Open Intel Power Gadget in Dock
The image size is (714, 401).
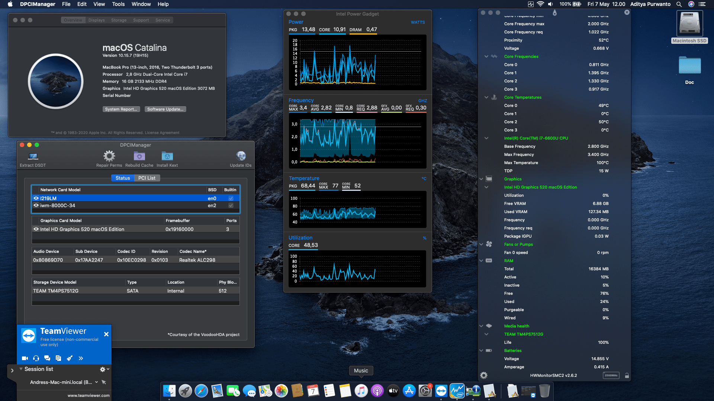tap(457, 391)
